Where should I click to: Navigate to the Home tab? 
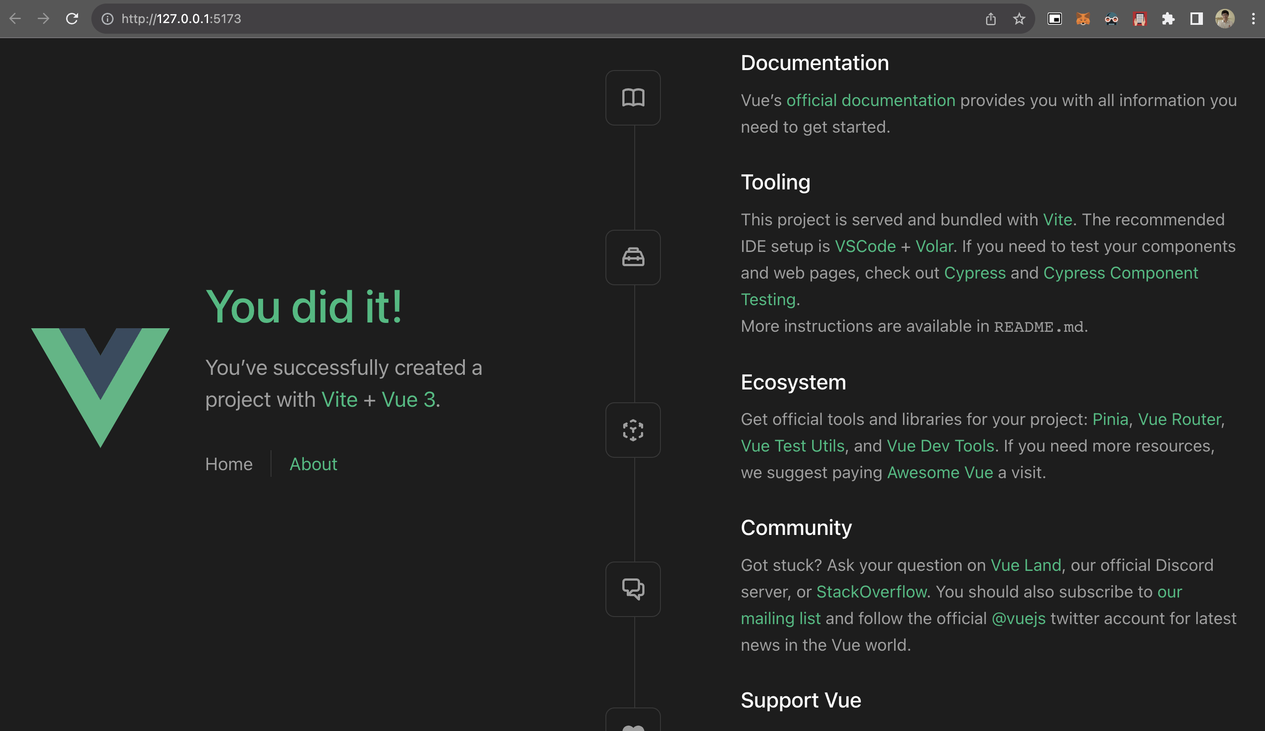tap(229, 464)
